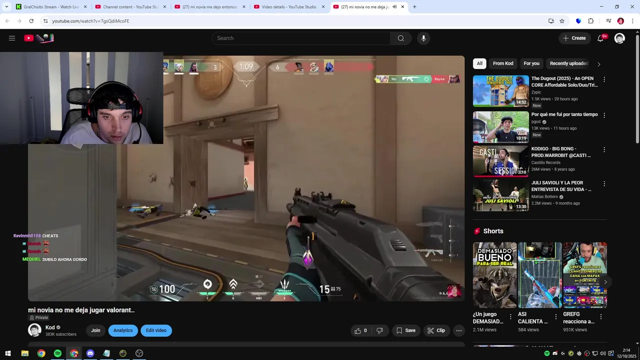
Task: Open options for JULI SAVIOLI video
Action: [x=604, y=183]
